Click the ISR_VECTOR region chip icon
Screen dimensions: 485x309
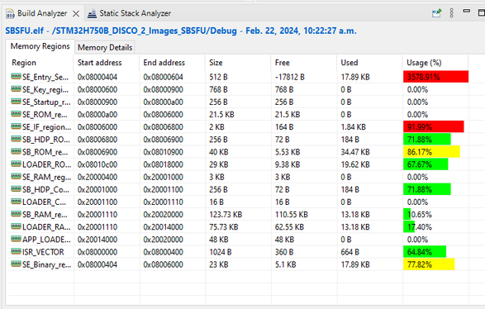point(16,251)
